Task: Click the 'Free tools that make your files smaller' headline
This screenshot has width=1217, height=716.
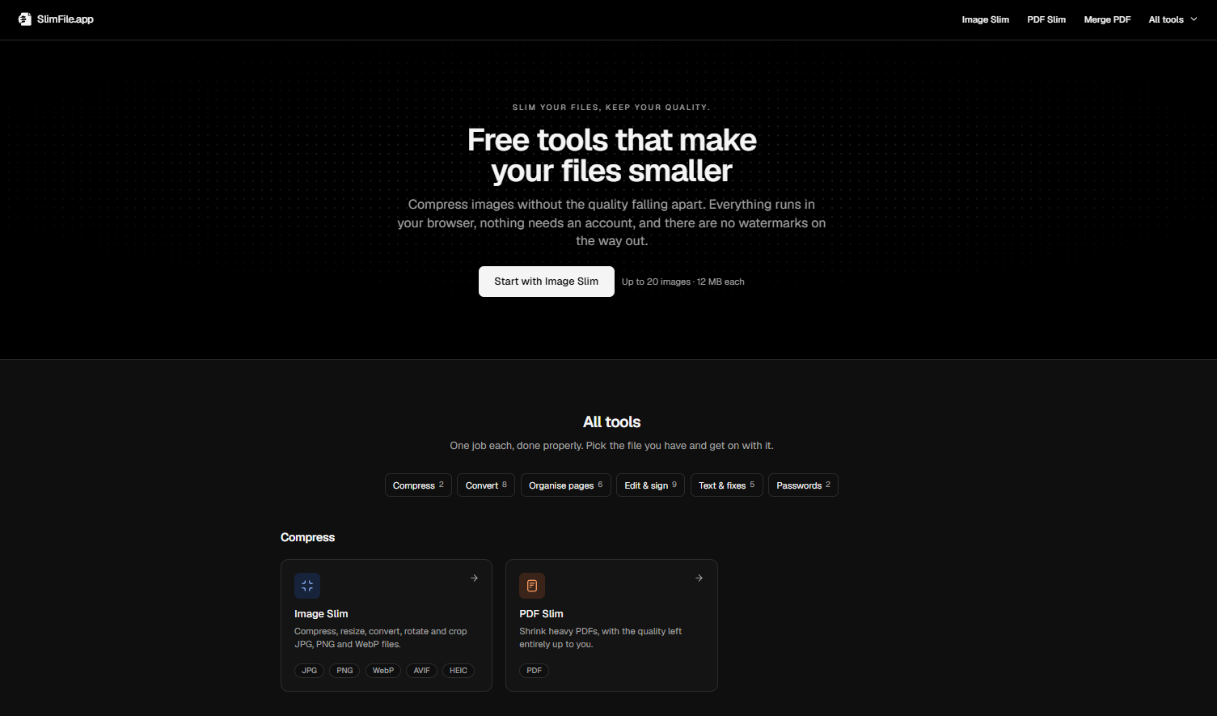Action: coord(612,155)
